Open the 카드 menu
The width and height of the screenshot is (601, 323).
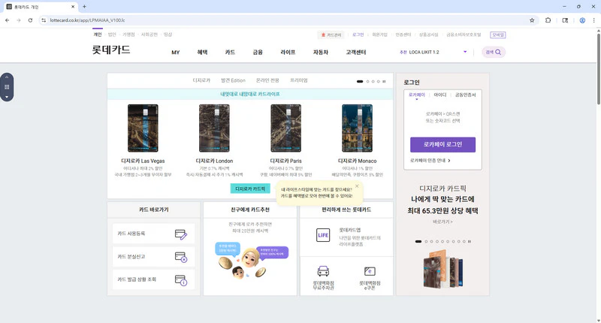click(x=230, y=52)
